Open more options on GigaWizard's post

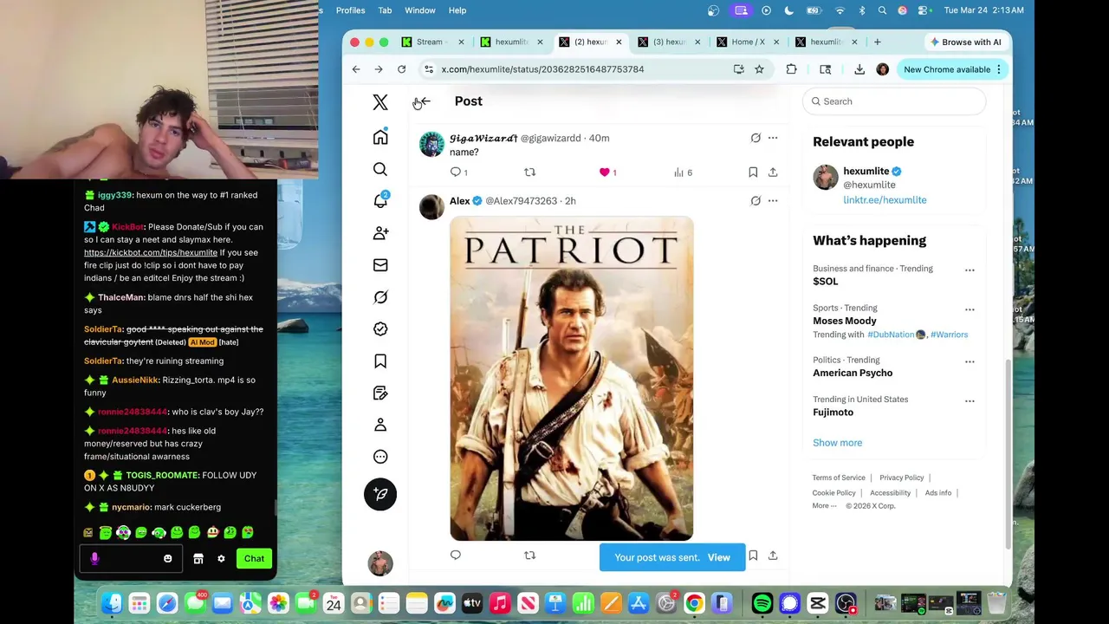[x=773, y=138]
